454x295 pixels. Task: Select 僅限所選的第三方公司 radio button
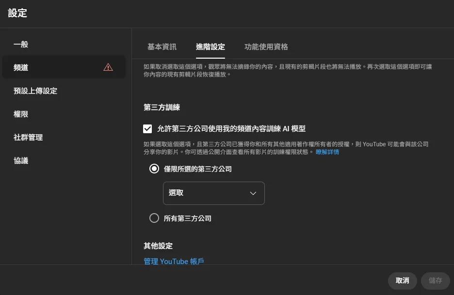[154, 169]
